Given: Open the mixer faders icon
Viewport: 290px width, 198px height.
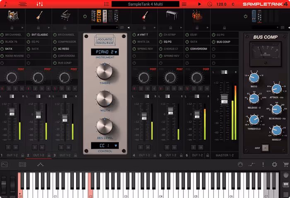Looking at the screenshot, I should [40, 4].
